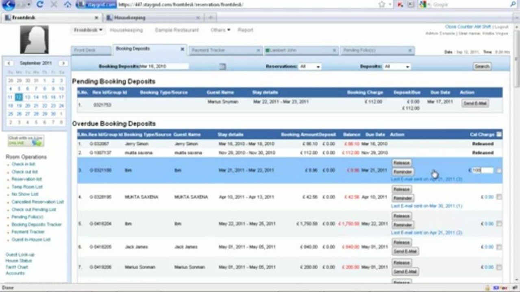Reload the page with the refresh icon
This screenshot has width=520, height=292.
(x=40, y=5)
